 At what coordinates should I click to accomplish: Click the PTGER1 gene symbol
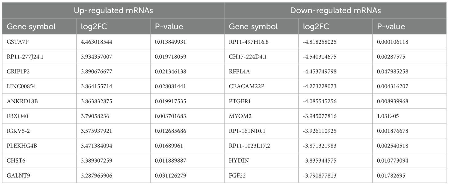(239, 101)
